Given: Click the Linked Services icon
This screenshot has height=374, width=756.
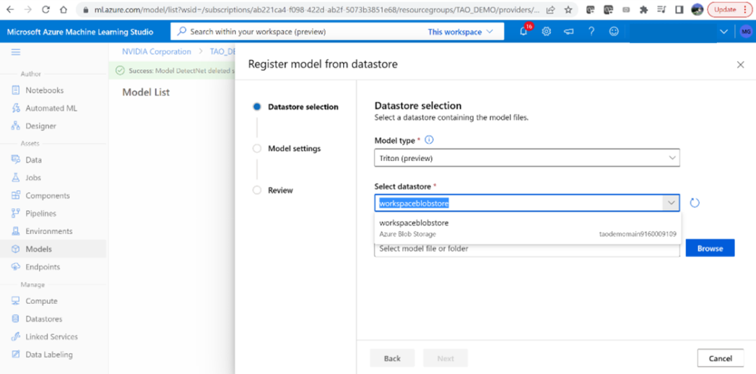Looking at the screenshot, I should coord(16,336).
